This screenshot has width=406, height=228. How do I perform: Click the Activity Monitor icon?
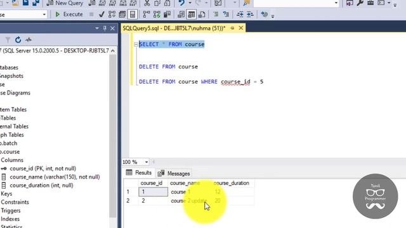coord(218,3)
